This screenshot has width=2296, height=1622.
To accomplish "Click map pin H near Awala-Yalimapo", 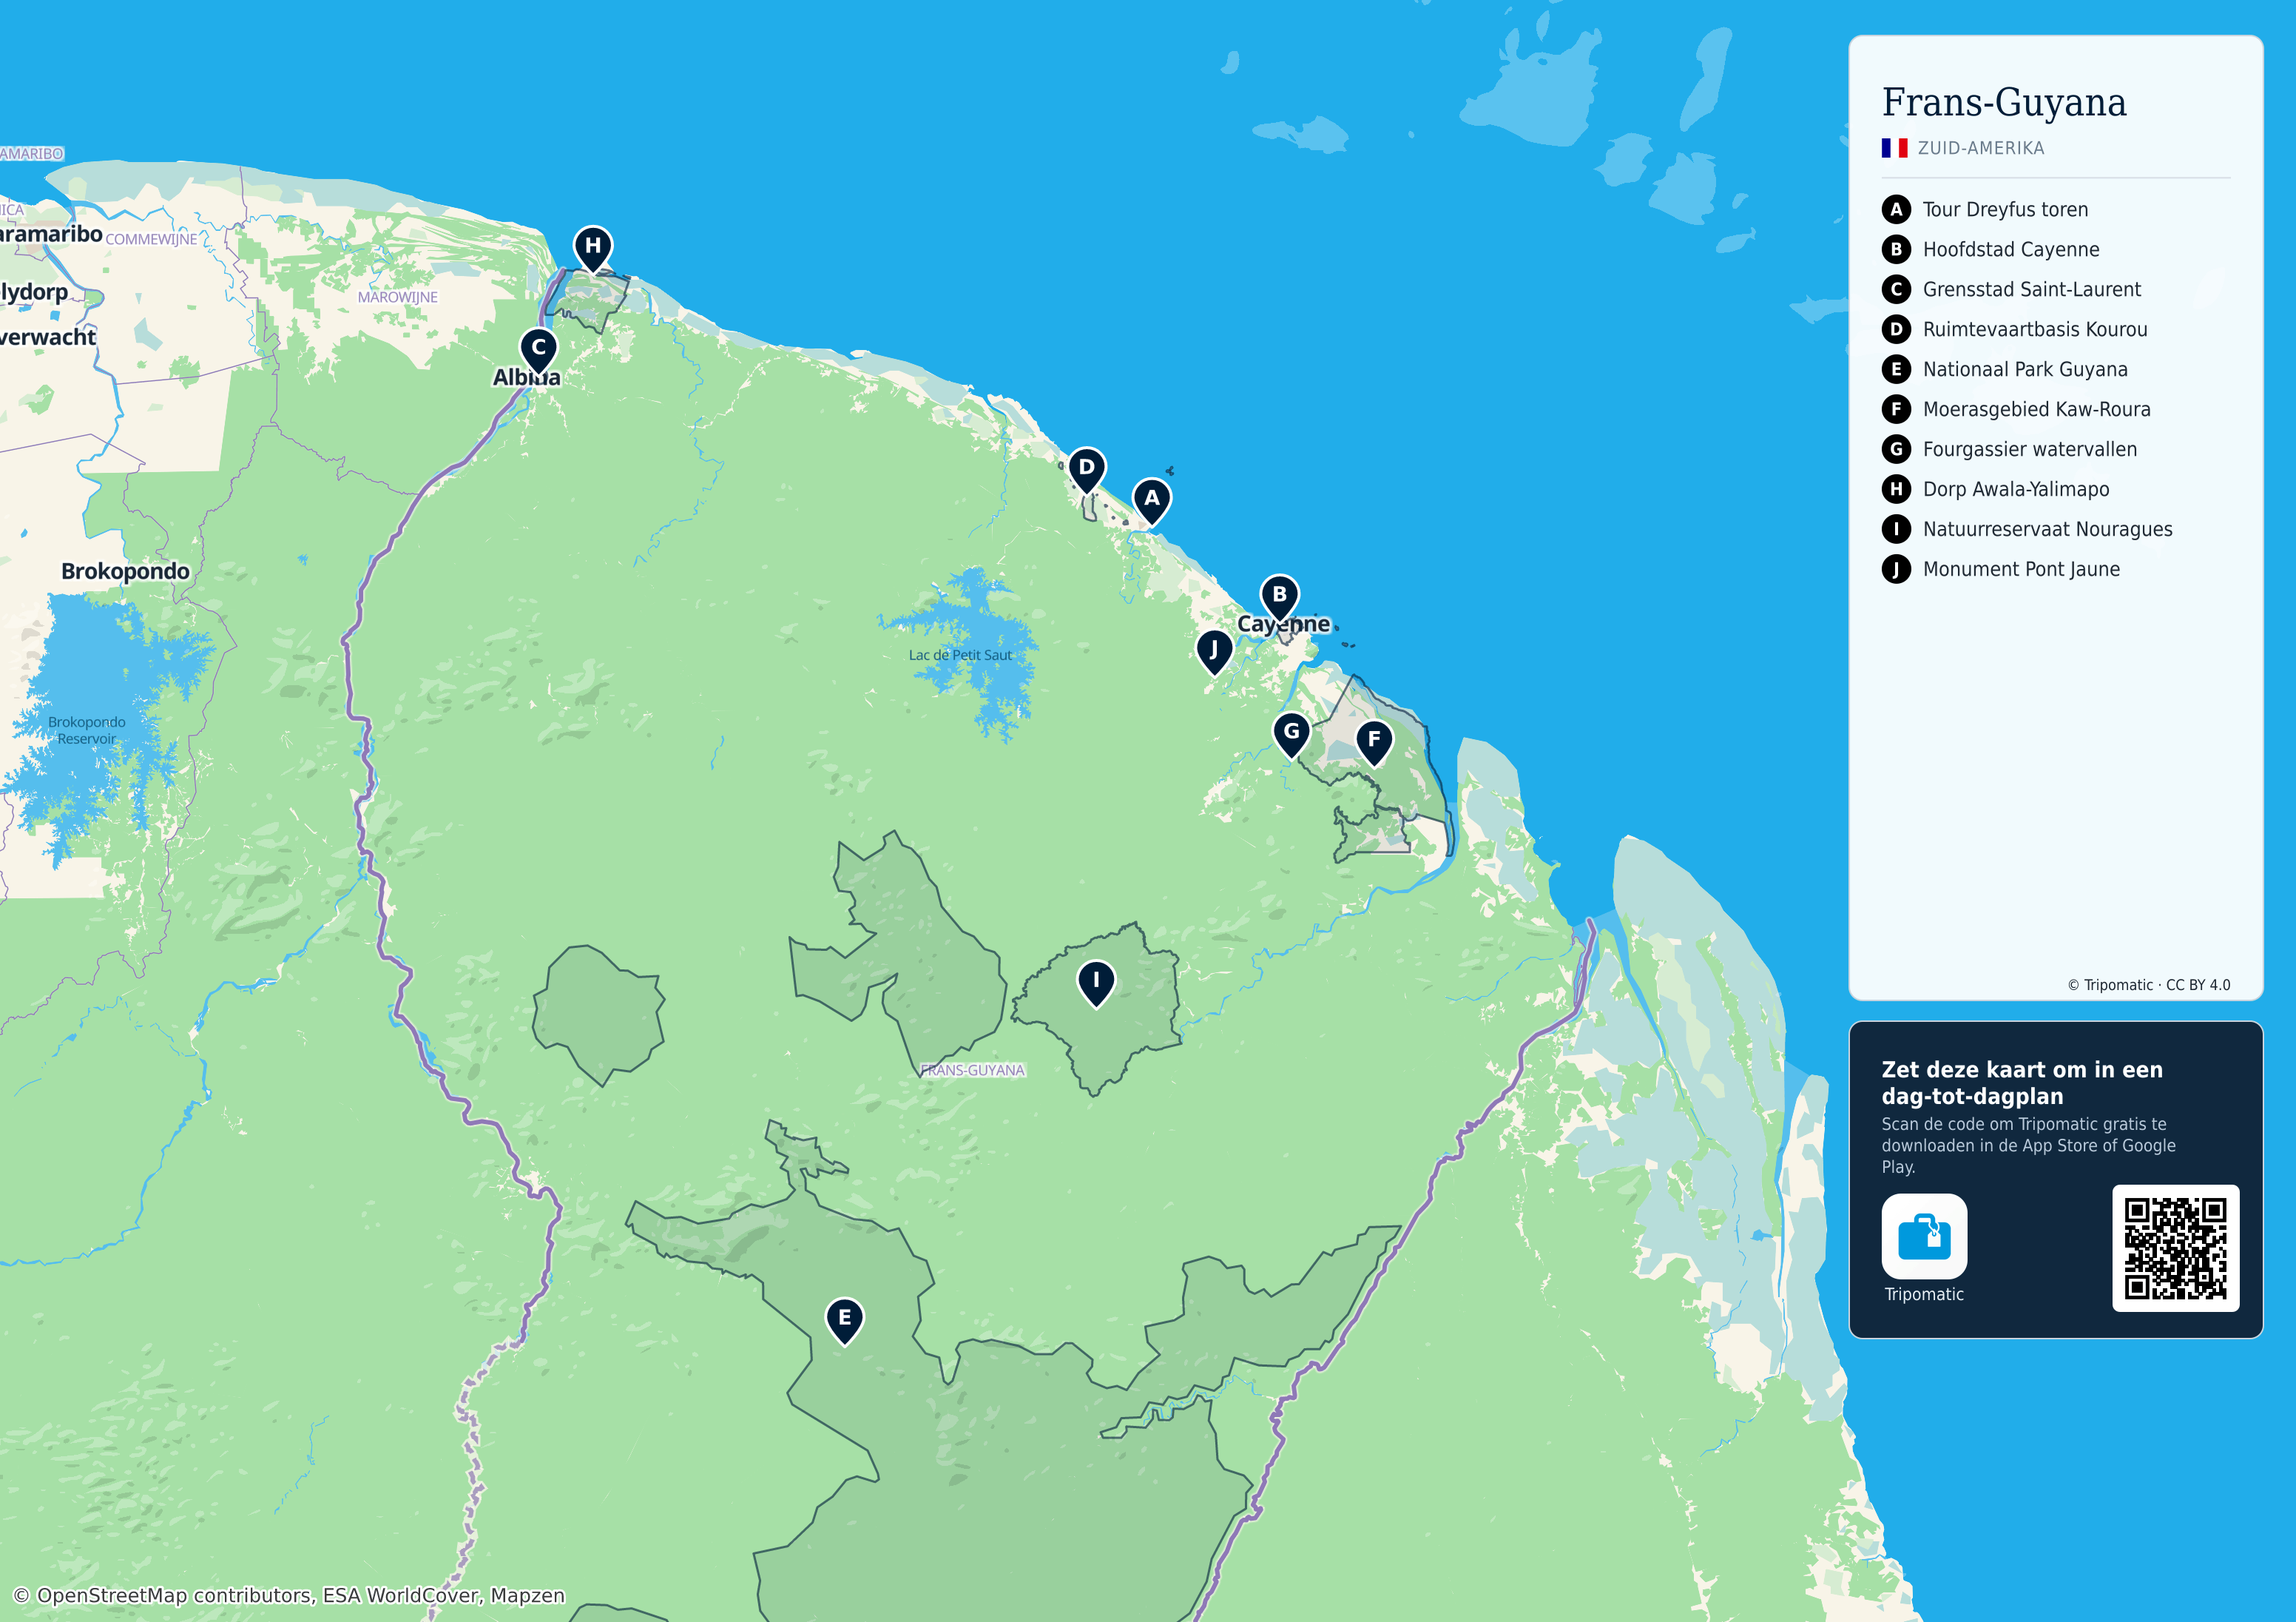I will coord(593,248).
